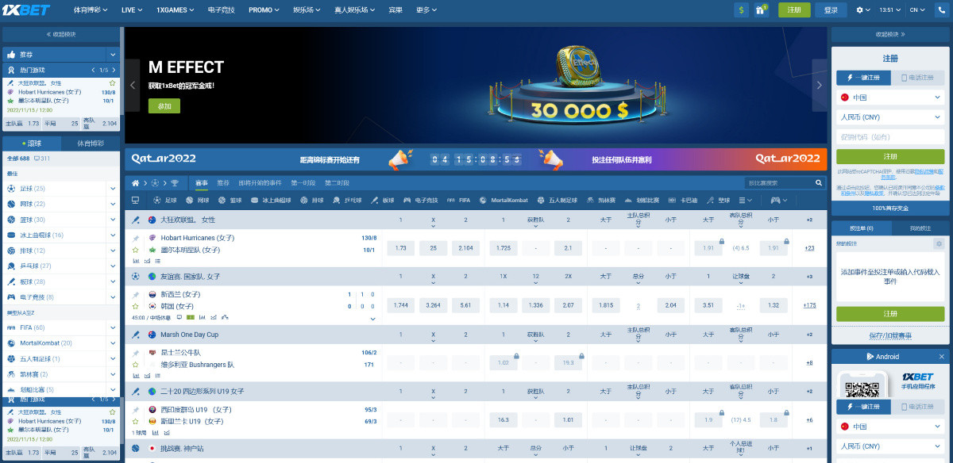Viewport: 953px width, 463px height.
Task: Click next banner arrow on M EFFECT slider
Action: pos(820,86)
